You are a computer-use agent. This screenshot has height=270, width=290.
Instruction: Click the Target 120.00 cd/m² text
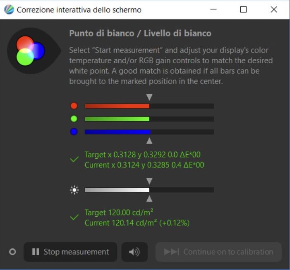(x=119, y=213)
